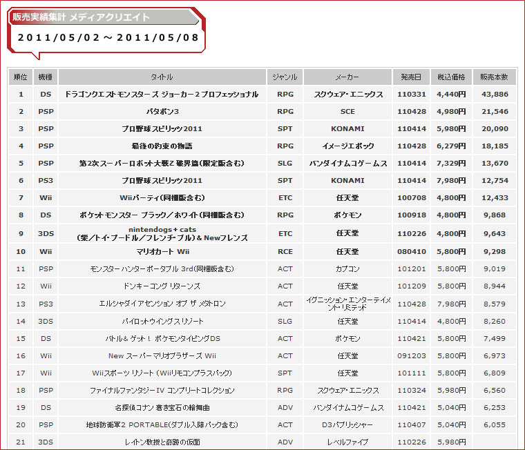Viewport: 525px width, 450px height.
Task: Select the title マリオカート Wii
Action: tap(163, 252)
